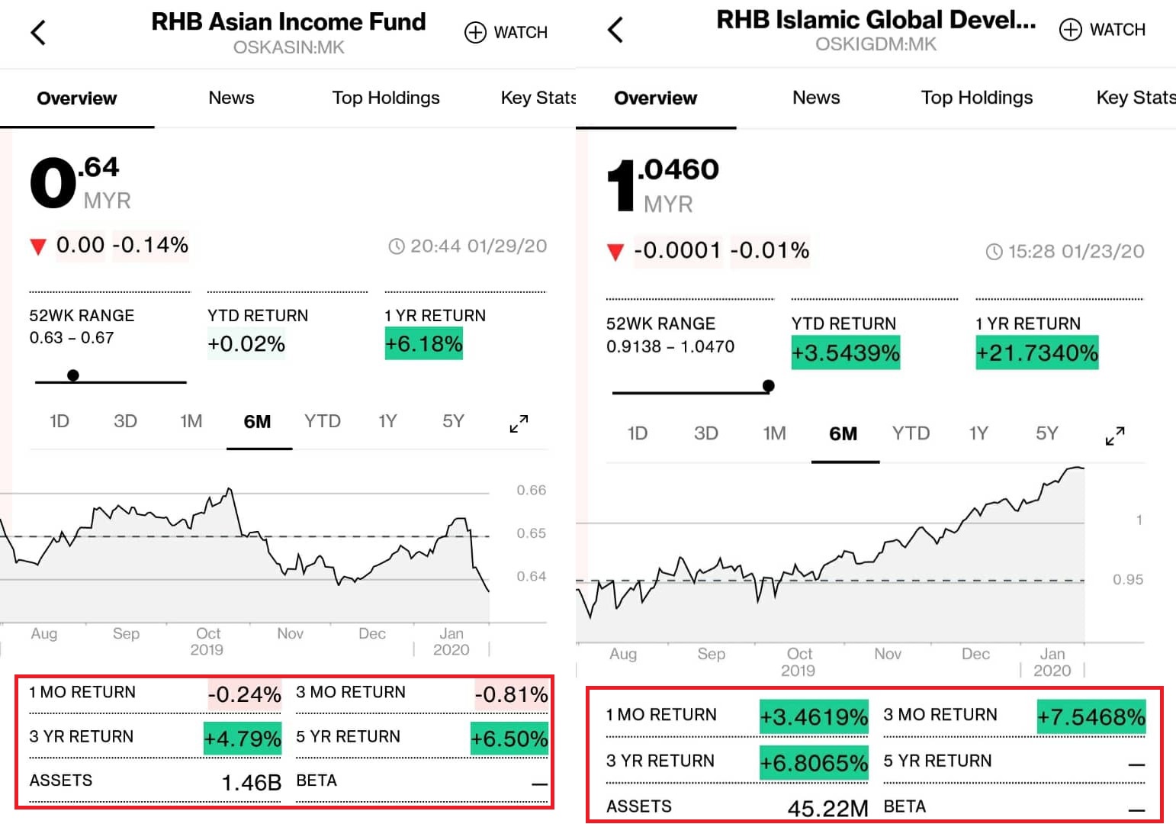The image size is (1176, 824).
Task: Go back from RHB Asian Income Fund
Action: point(38,33)
